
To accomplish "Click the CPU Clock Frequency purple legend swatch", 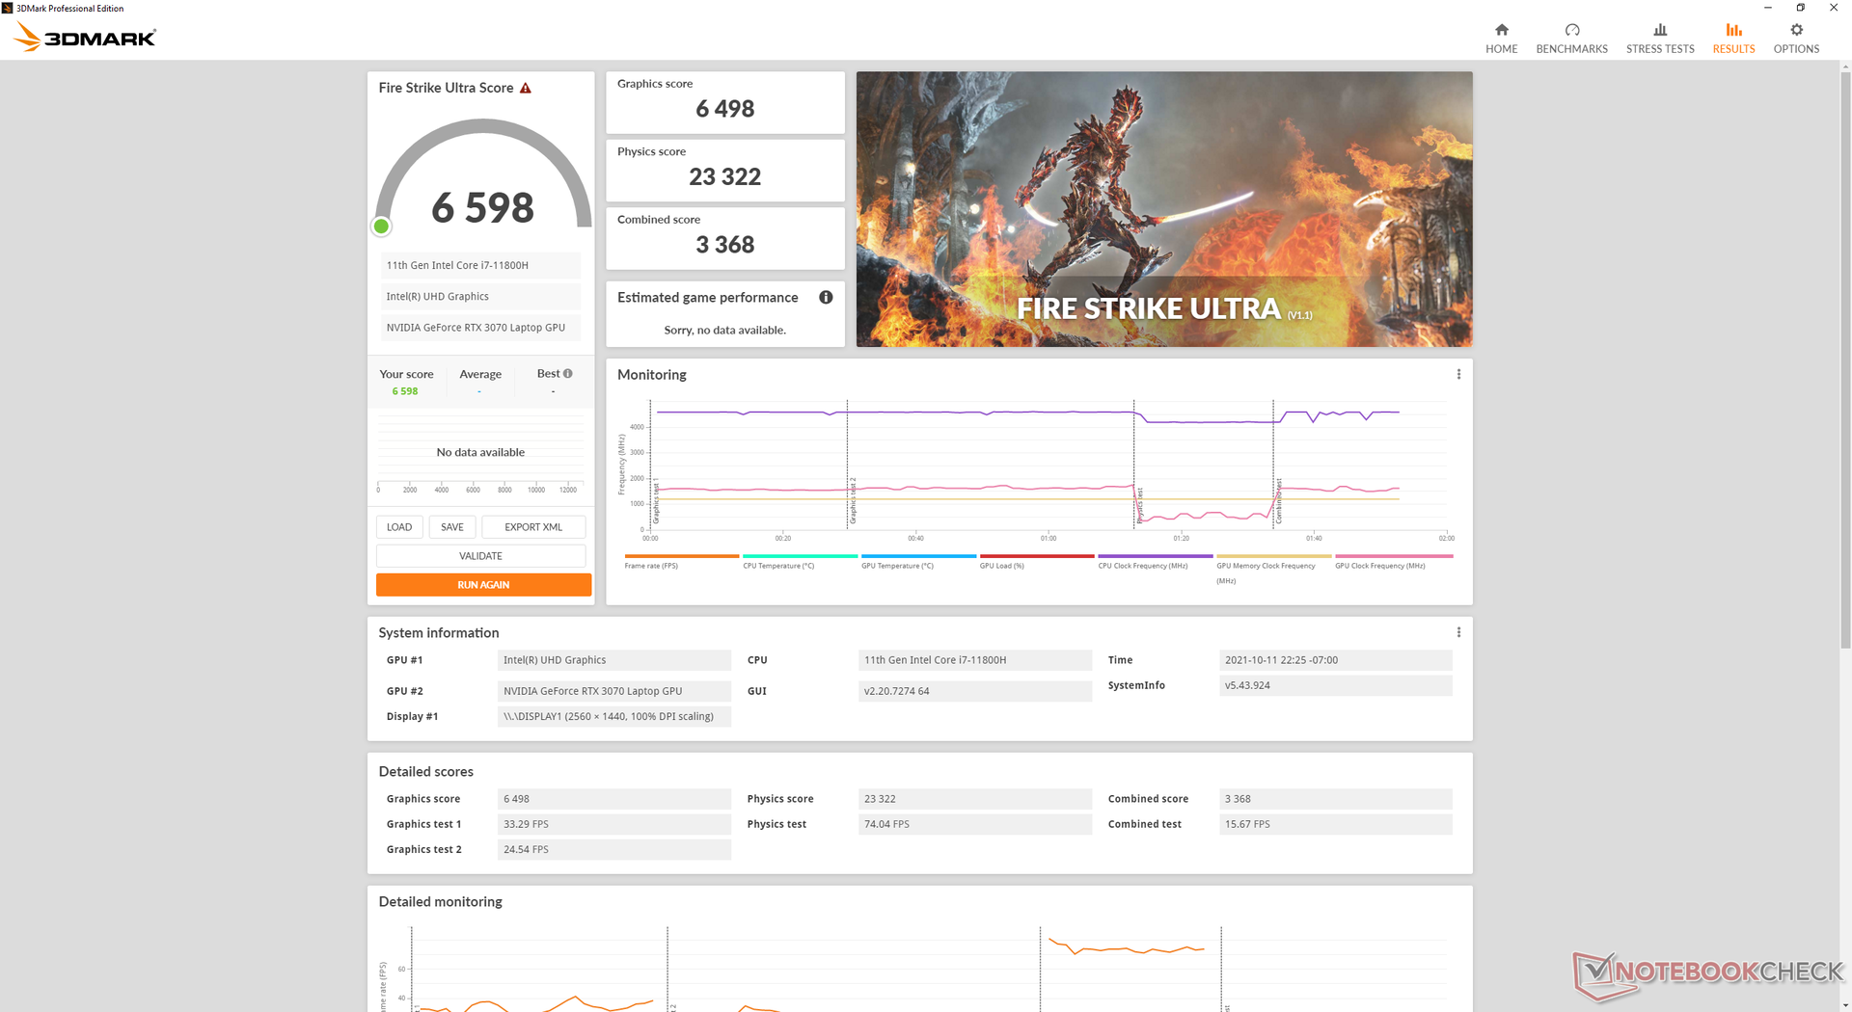I will (1155, 556).
